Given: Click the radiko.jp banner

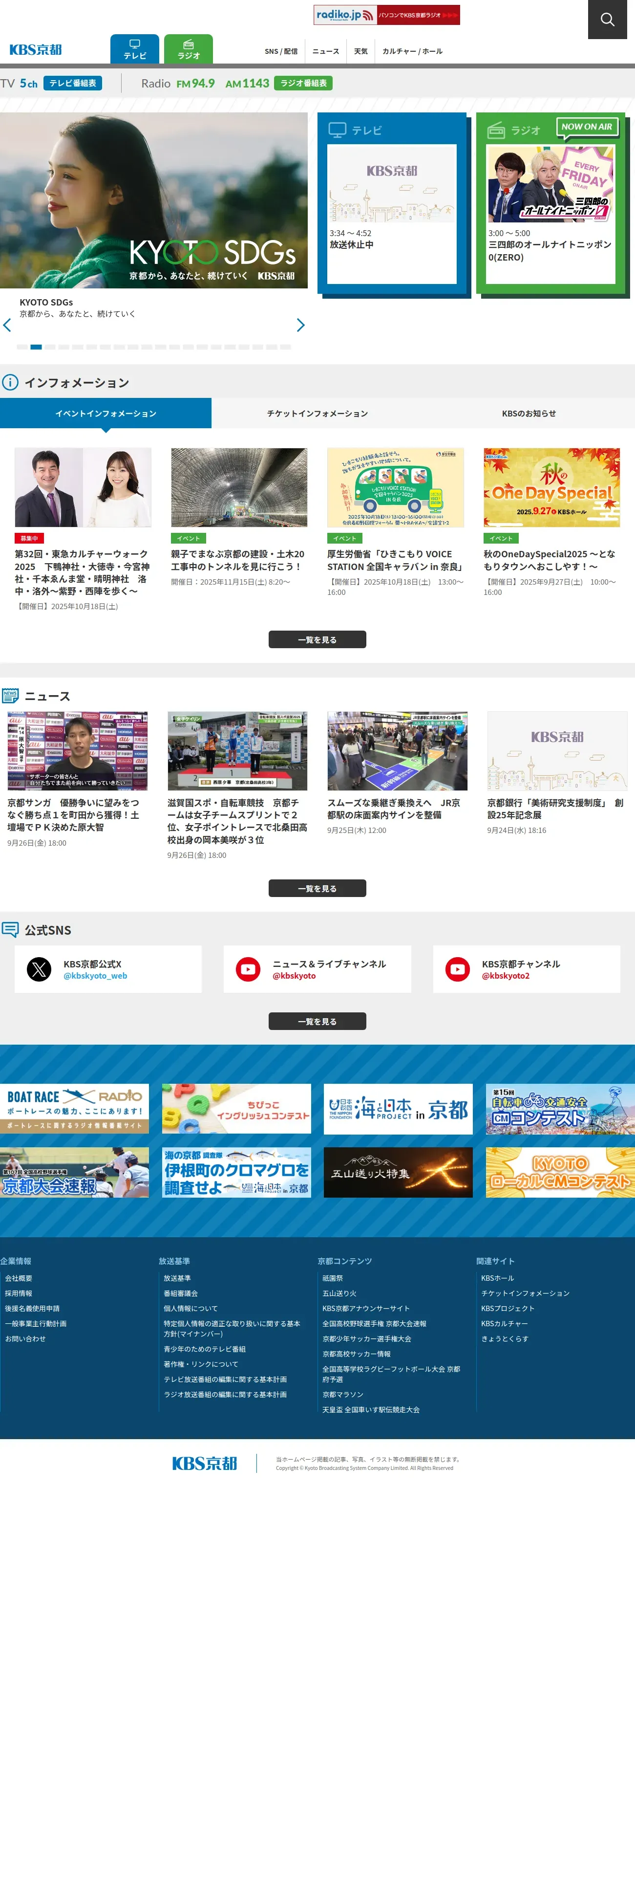Looking at the screenshot, I should [x=386, y=15].
